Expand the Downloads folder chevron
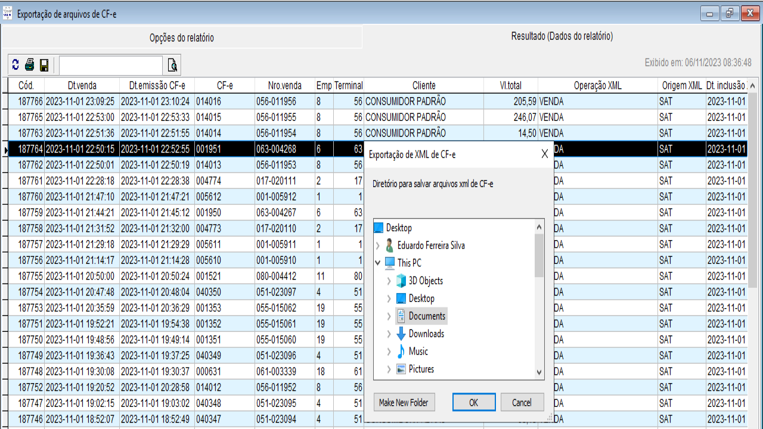 (x=389, y=334)
